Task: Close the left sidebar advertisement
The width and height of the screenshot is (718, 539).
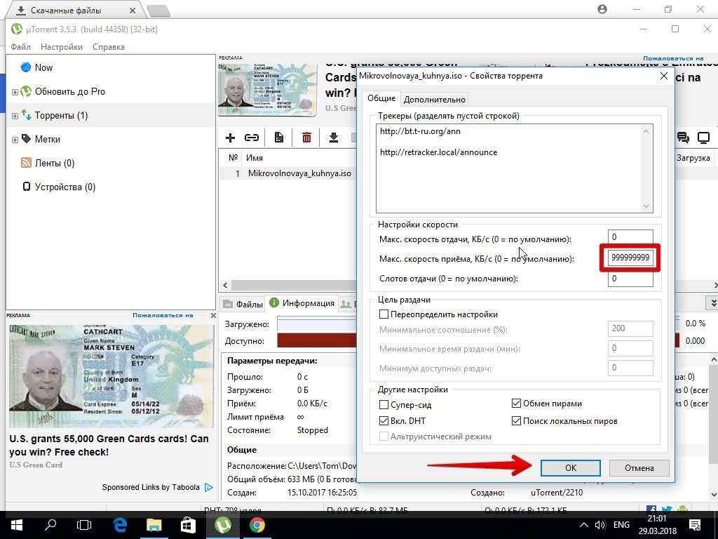Action: pyautogui.click(x=213, y=315)
